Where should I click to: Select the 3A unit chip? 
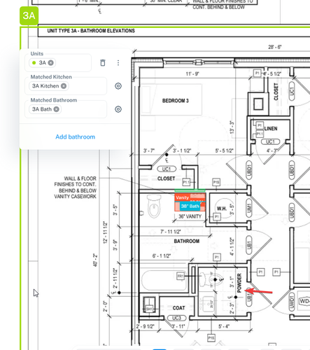pyautogui.click(x=42, y=63)
